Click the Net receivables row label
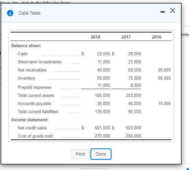This screenshot has height=170, width=189. pos(32,70)
